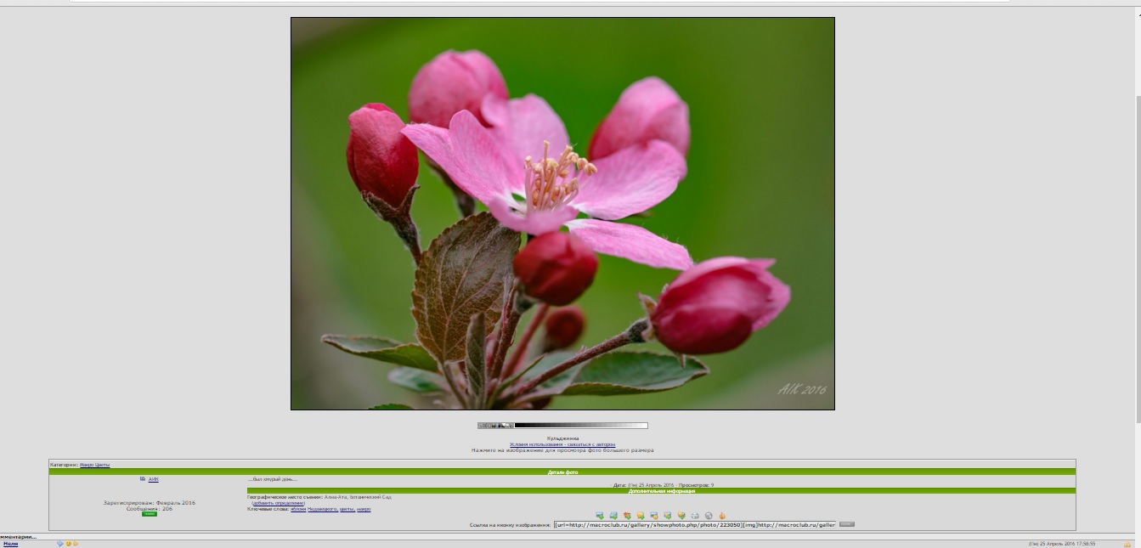Click the grey globe icon in the action row
The height and width of the screenshot is (548, 1141).
709,516
